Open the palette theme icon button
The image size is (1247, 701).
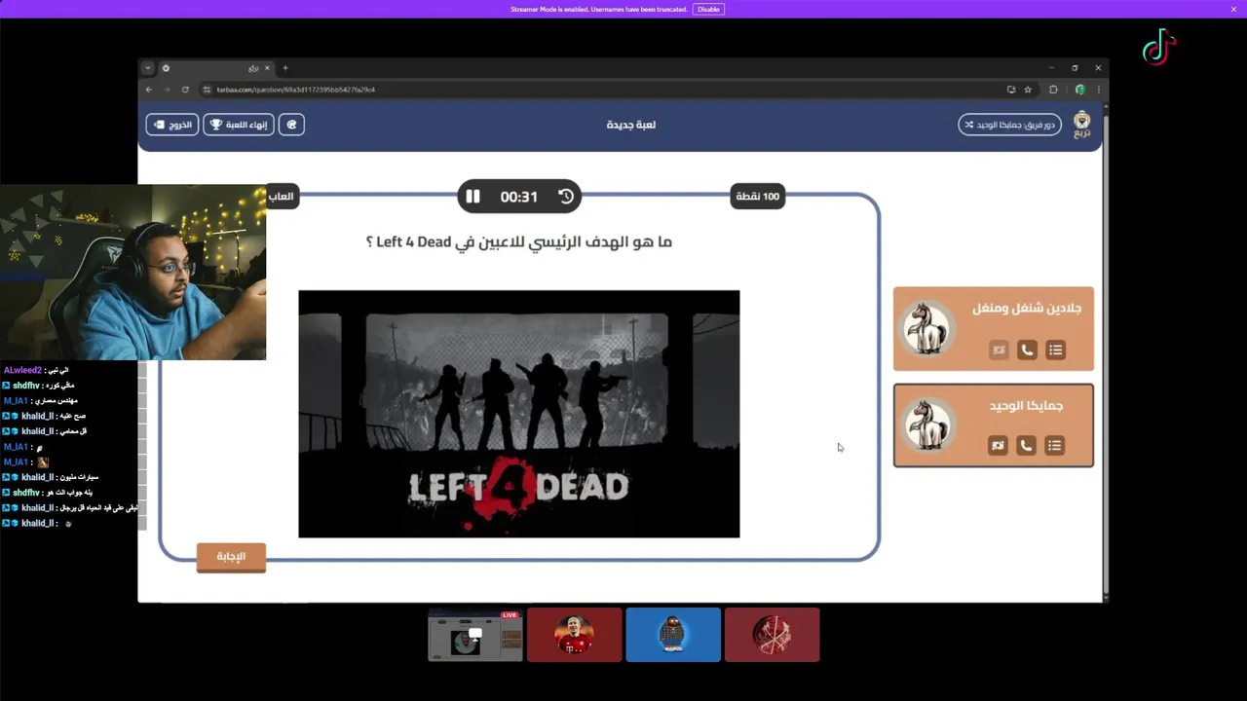291,125
